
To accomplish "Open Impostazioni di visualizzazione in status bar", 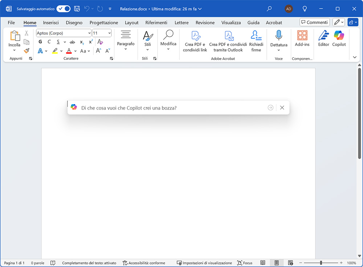I will coord(204,263).
